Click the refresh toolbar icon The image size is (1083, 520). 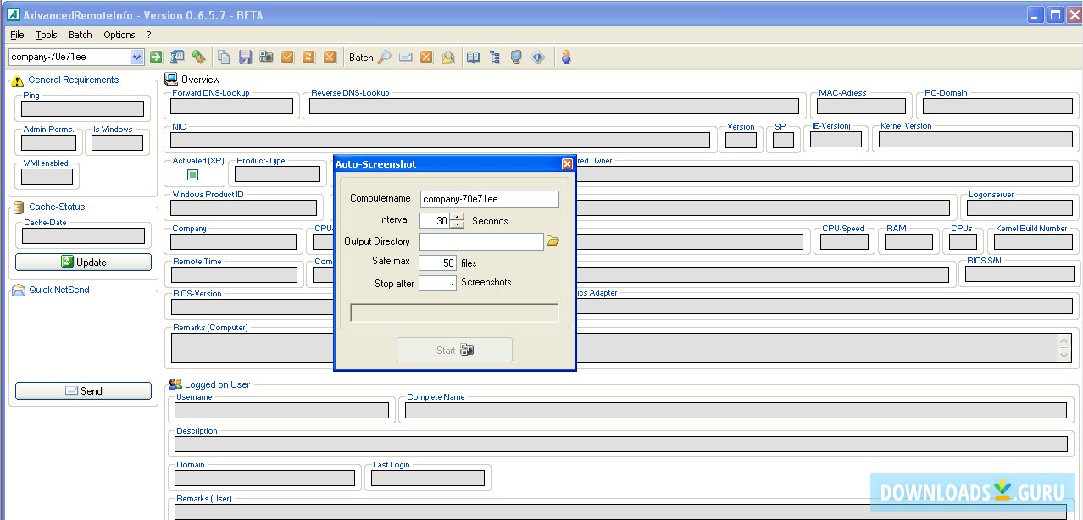click(x=310, y=57)
